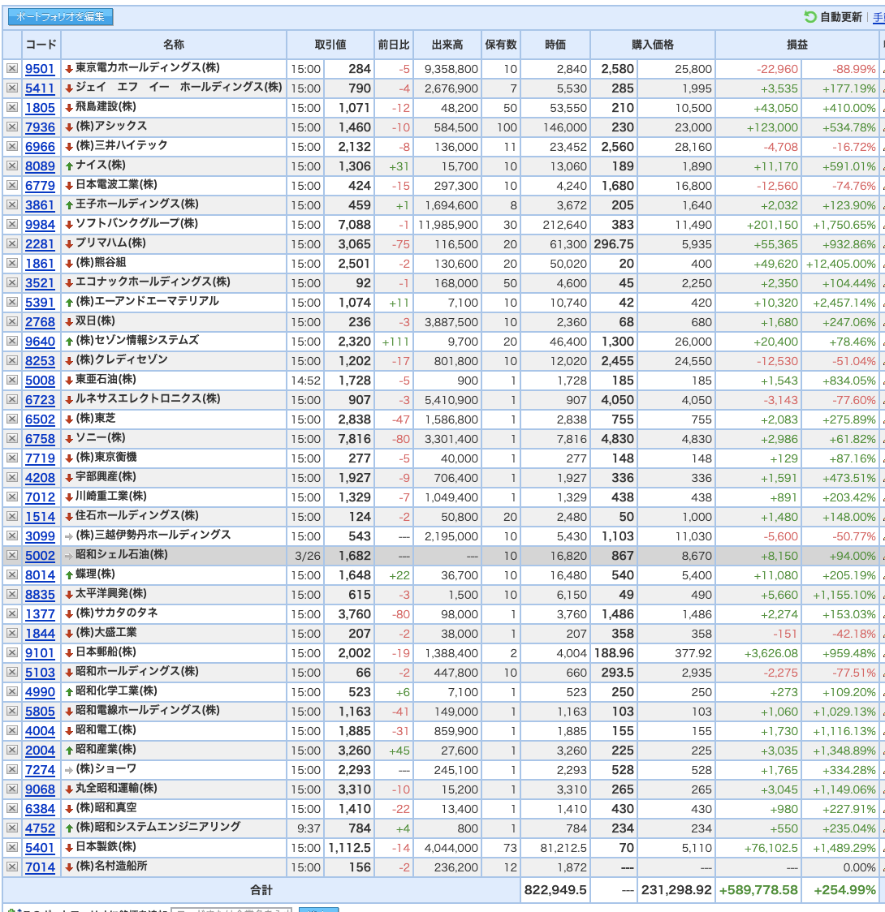Click the 自動更新 refresh icon
The image size is (885, 912).
810,17
